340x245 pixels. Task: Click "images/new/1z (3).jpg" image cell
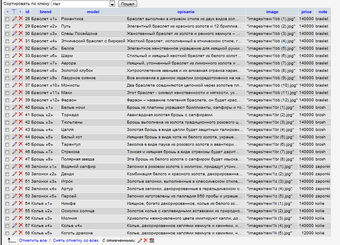coord(272,181)
